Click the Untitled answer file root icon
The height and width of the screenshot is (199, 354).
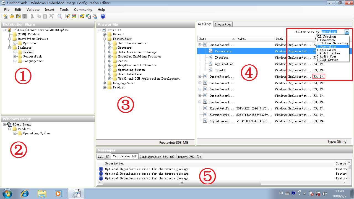(x=104, y=30)
